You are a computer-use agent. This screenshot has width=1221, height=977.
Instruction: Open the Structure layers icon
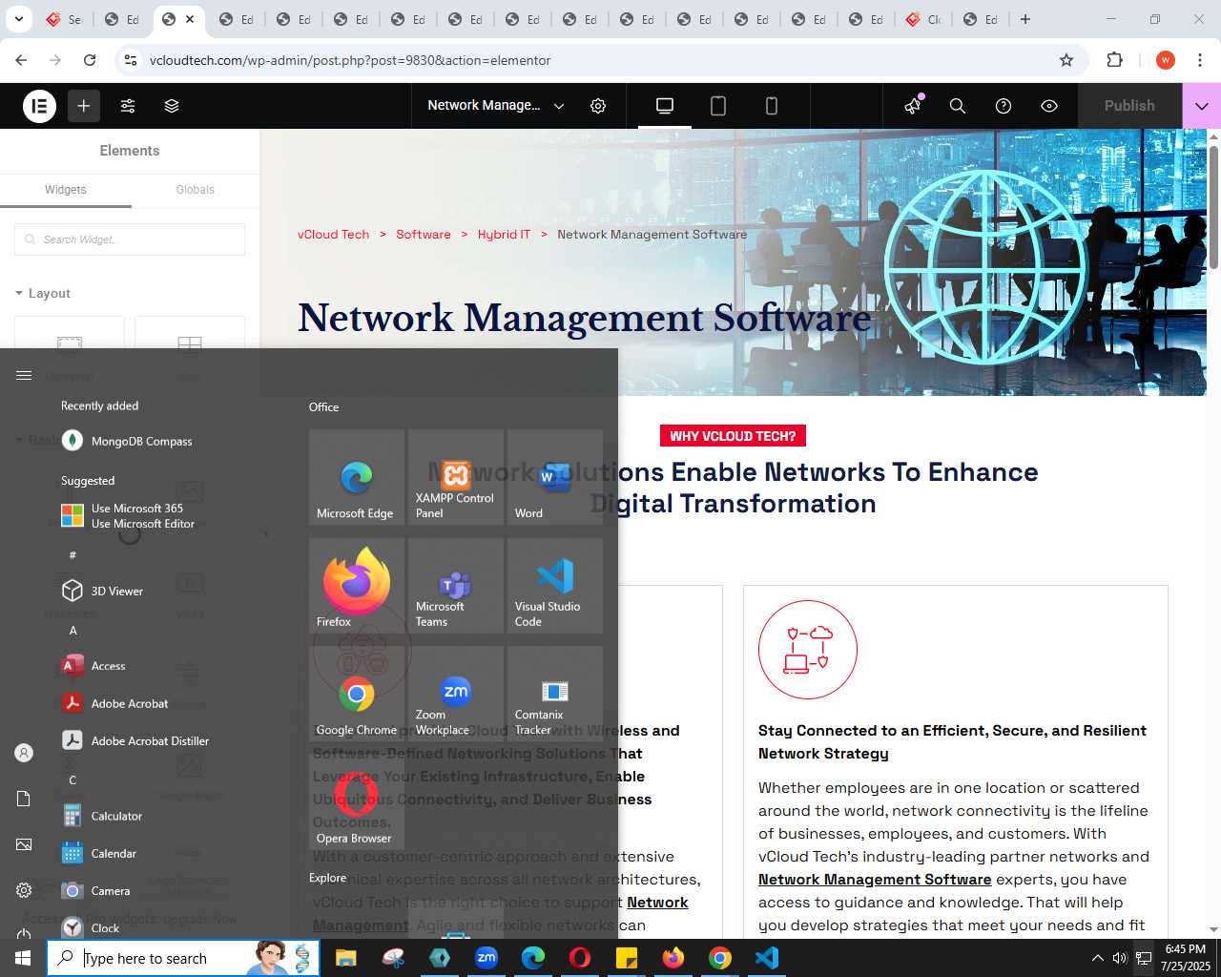point(172,106)
